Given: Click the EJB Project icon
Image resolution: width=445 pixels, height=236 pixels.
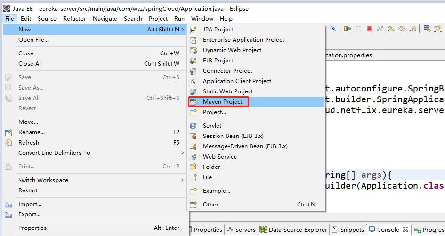Looking at the screenshot, I should pyautogui.click(x=193, y=61).
